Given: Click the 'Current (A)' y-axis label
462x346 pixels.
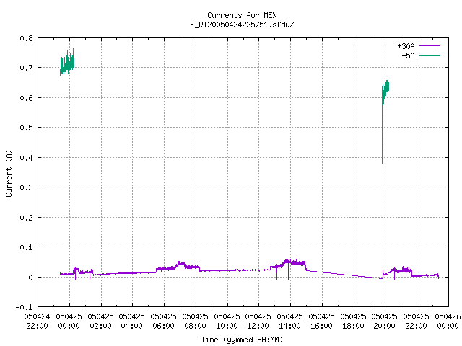Looking at the screenshot, I should point(9,173).
